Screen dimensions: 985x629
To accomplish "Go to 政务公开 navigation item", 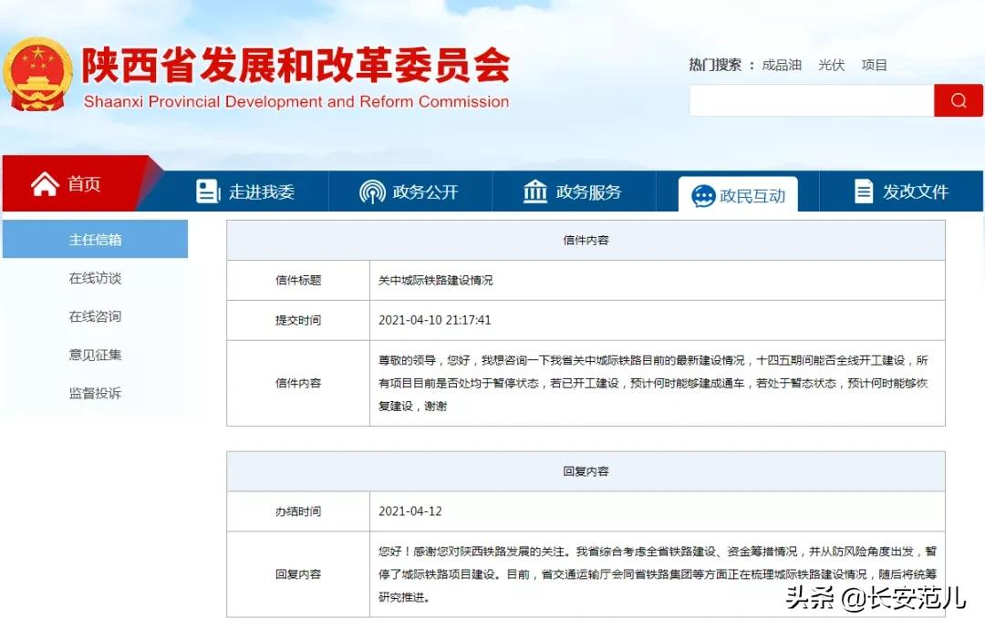I will (410, 191).
